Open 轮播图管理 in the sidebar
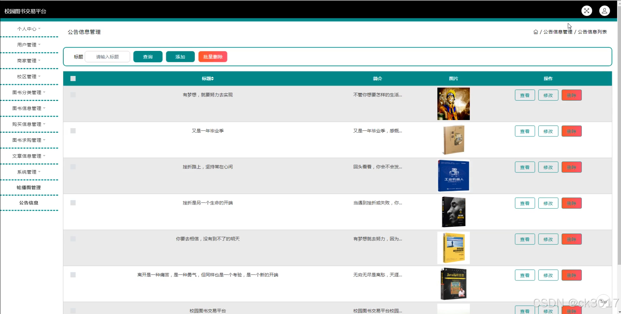Viewport: 621px width, 314px height. click(x=29, y=187)
